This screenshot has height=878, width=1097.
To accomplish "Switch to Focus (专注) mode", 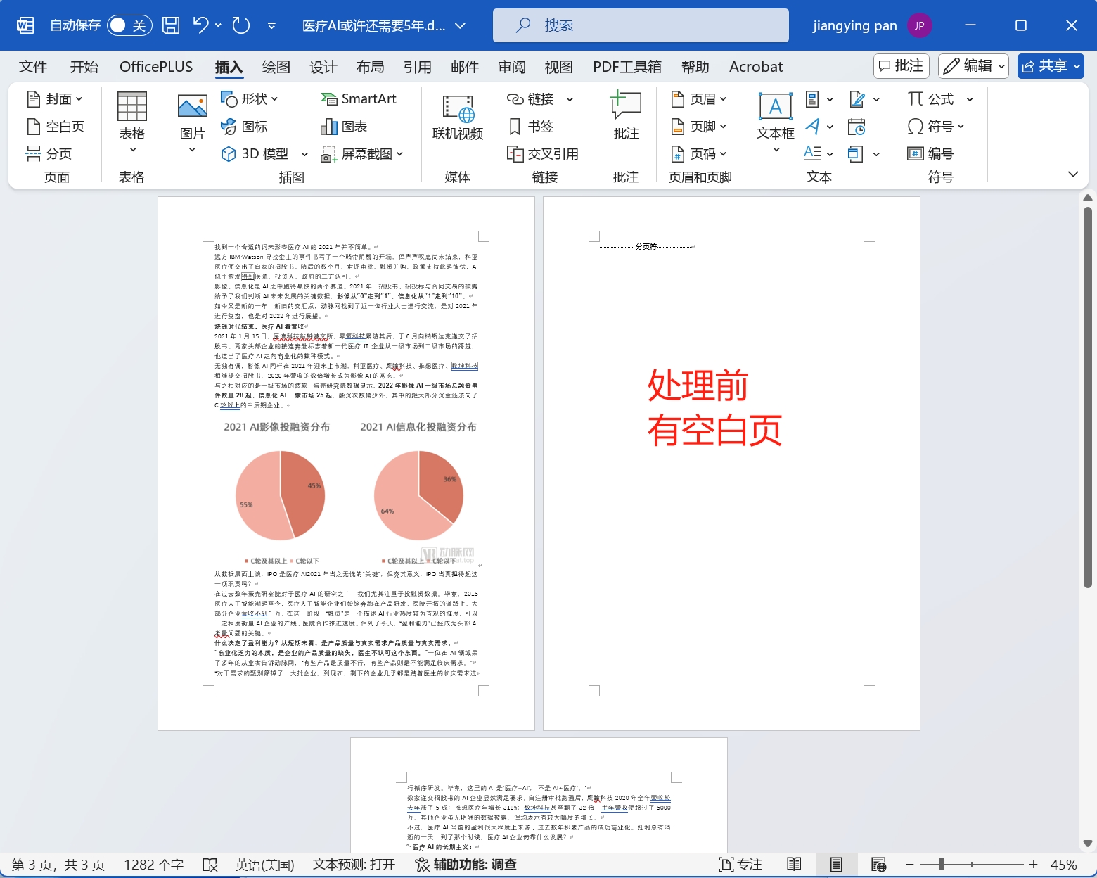I will 740,865.
